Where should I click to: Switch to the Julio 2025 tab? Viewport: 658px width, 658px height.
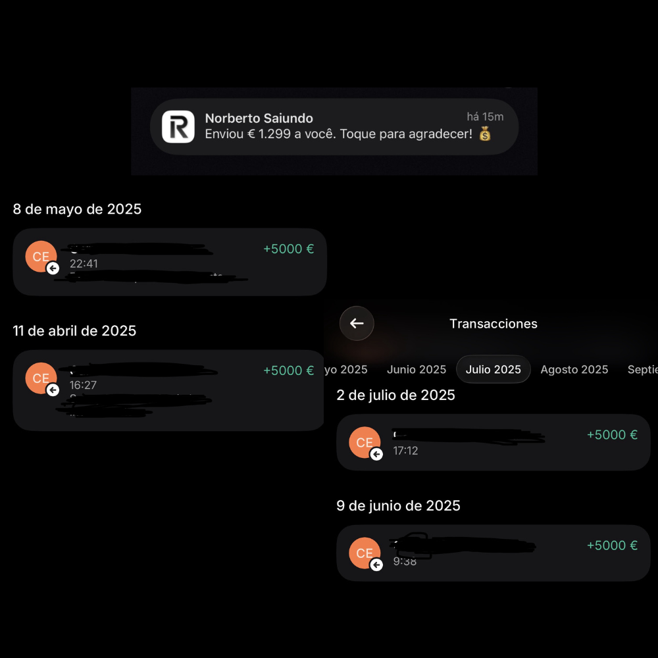tap(493, 369)
